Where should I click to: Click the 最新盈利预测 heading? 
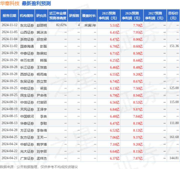click(x=36, y=3)
